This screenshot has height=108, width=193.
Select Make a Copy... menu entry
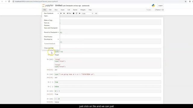click(51, 20)
